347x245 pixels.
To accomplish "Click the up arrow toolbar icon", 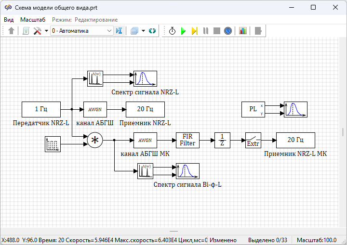I will (12, 31).
